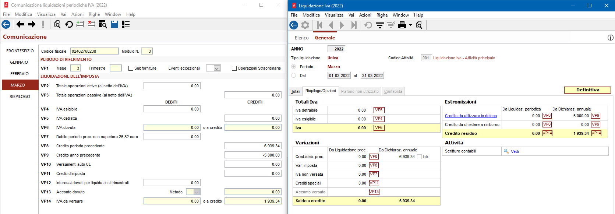Select the FEBBRAIO section in the sidebar
This screenshot has height=214, width=615.
pos(20,74)
